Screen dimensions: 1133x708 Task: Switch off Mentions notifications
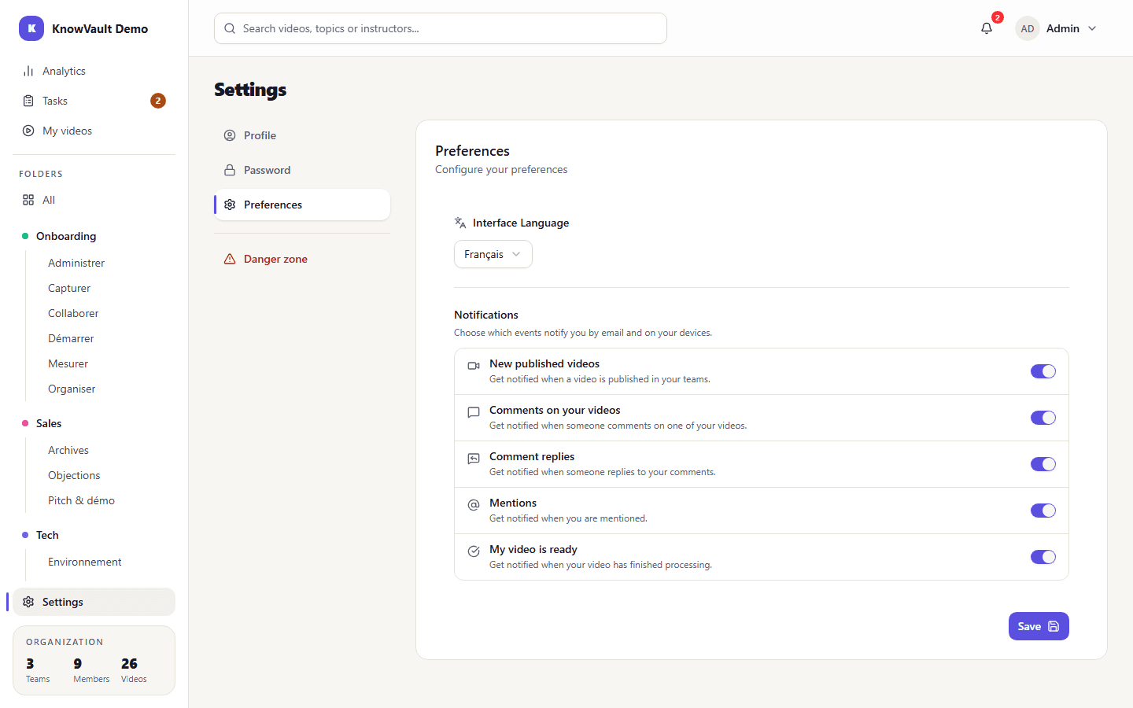(x=1043, y=511)
